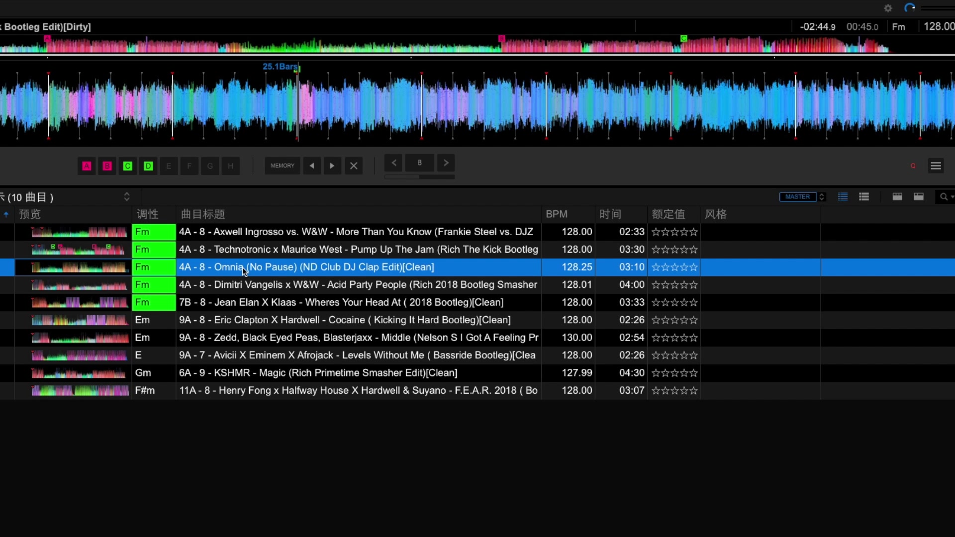Open dropdown arrows next to MASTER
Viewport: 955px width, 537px height.
(822, 197)
